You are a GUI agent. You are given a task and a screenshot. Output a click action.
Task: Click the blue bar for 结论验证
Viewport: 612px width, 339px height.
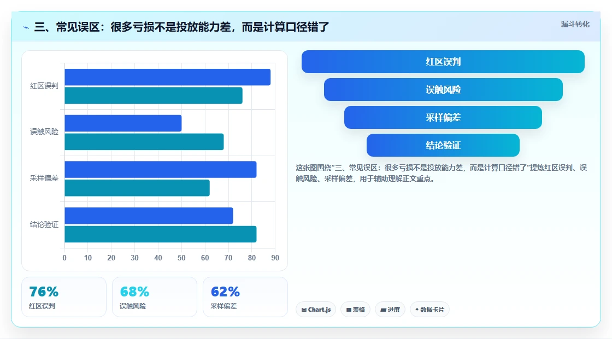pyautogui.click(x=149, y=216)
